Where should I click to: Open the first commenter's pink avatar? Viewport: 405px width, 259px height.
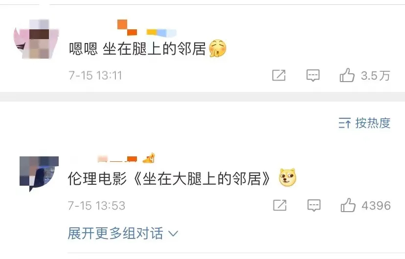36,39
